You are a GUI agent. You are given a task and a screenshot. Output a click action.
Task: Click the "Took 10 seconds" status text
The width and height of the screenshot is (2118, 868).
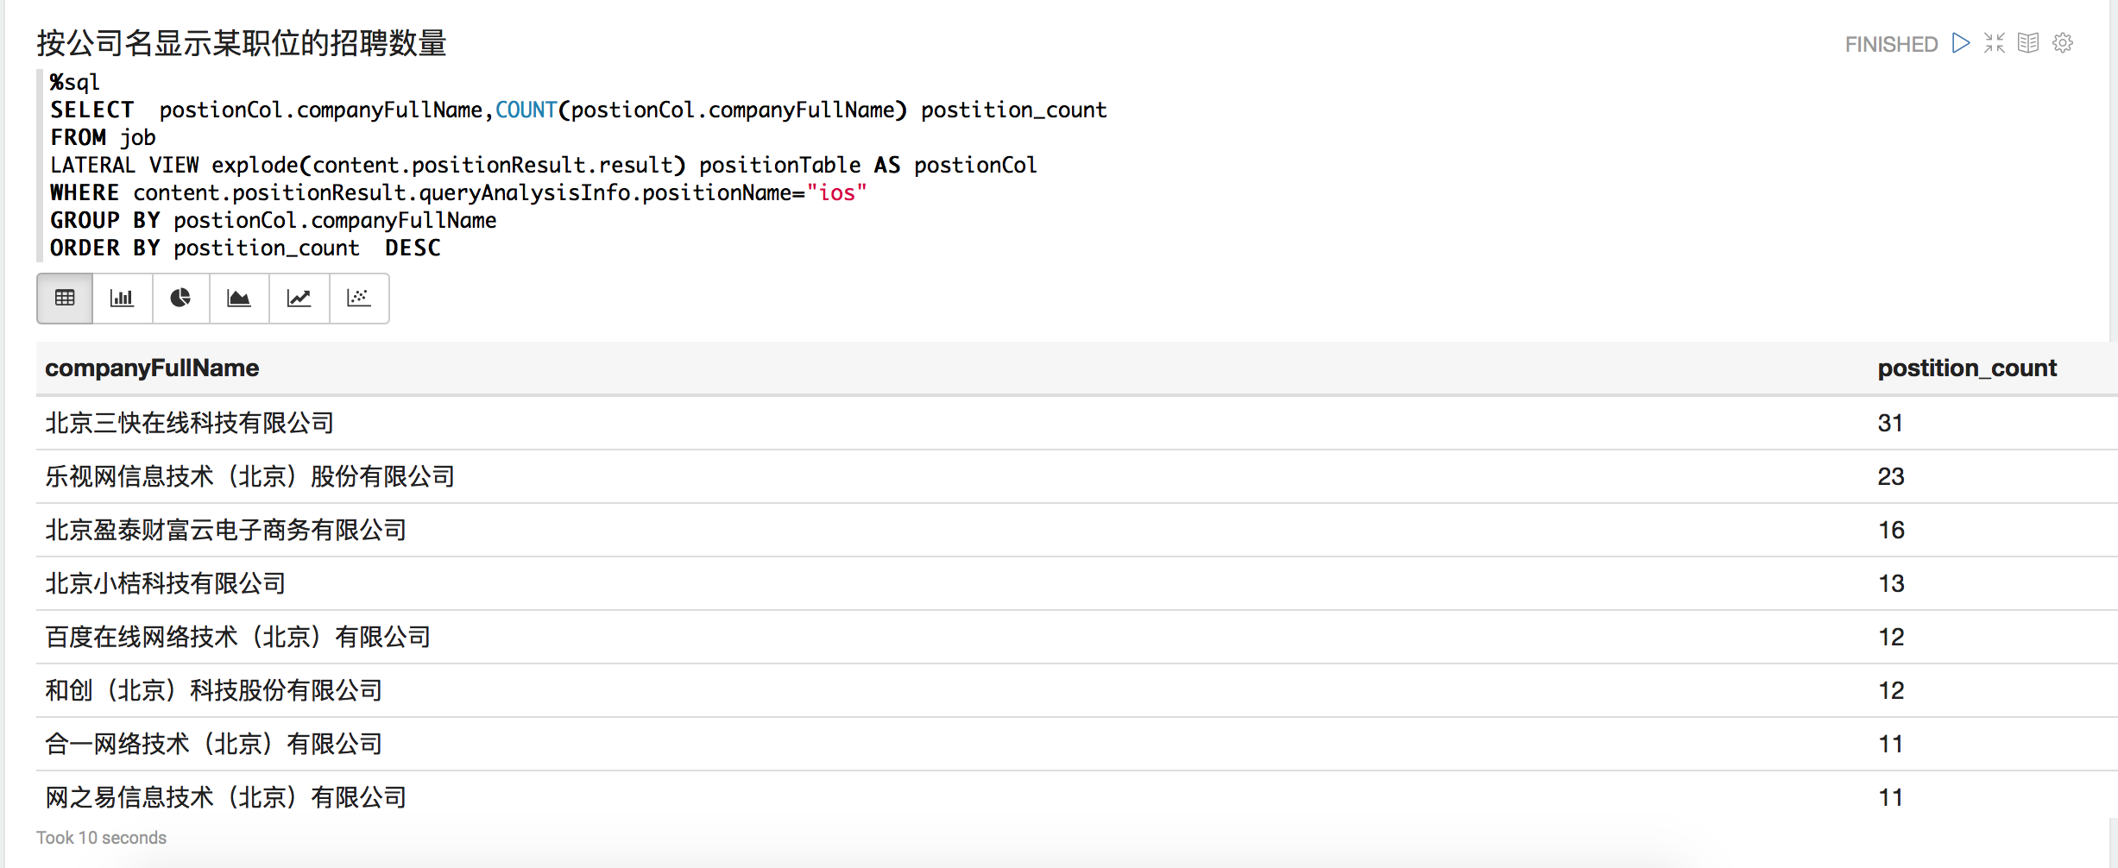click(101, 838)
